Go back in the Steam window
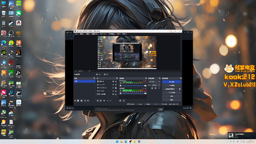256x144 pixels. click(68, 36)
